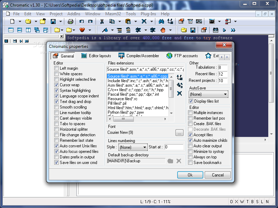The image size is (278, 208).
Task: Expand the Paste dropdown arrow
Action: pos(136,21)
